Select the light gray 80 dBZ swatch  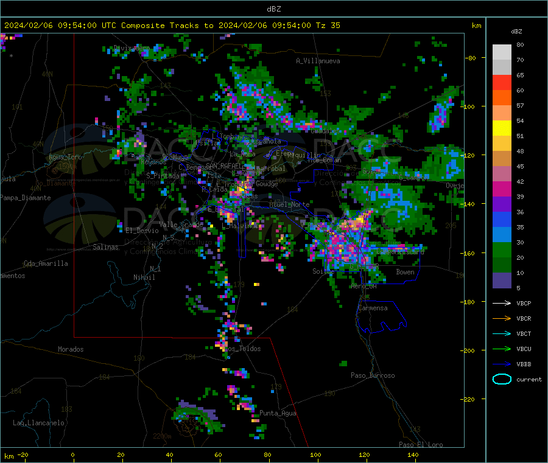[x=502, y=52]
